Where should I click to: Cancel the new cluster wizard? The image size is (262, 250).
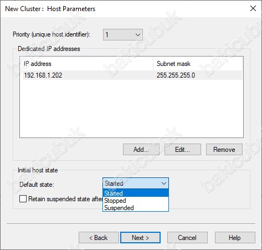(x=187, y=238)
